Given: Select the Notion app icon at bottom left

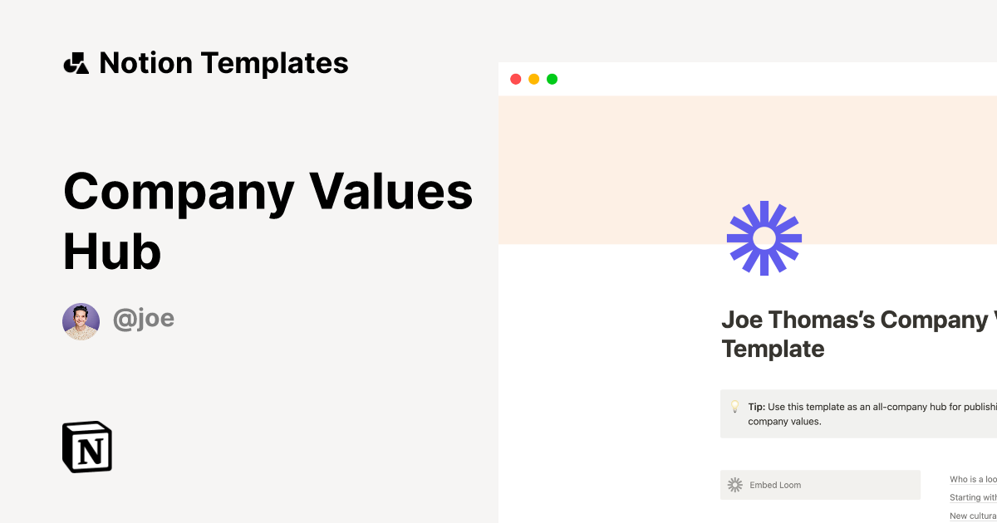Looking at the screenshot, I should [x=86, y=447].
